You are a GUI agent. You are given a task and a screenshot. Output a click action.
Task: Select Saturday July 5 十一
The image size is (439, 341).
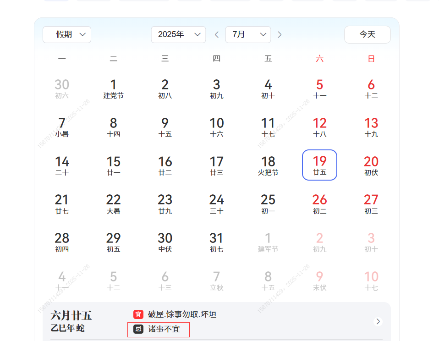tap(319, 88)
